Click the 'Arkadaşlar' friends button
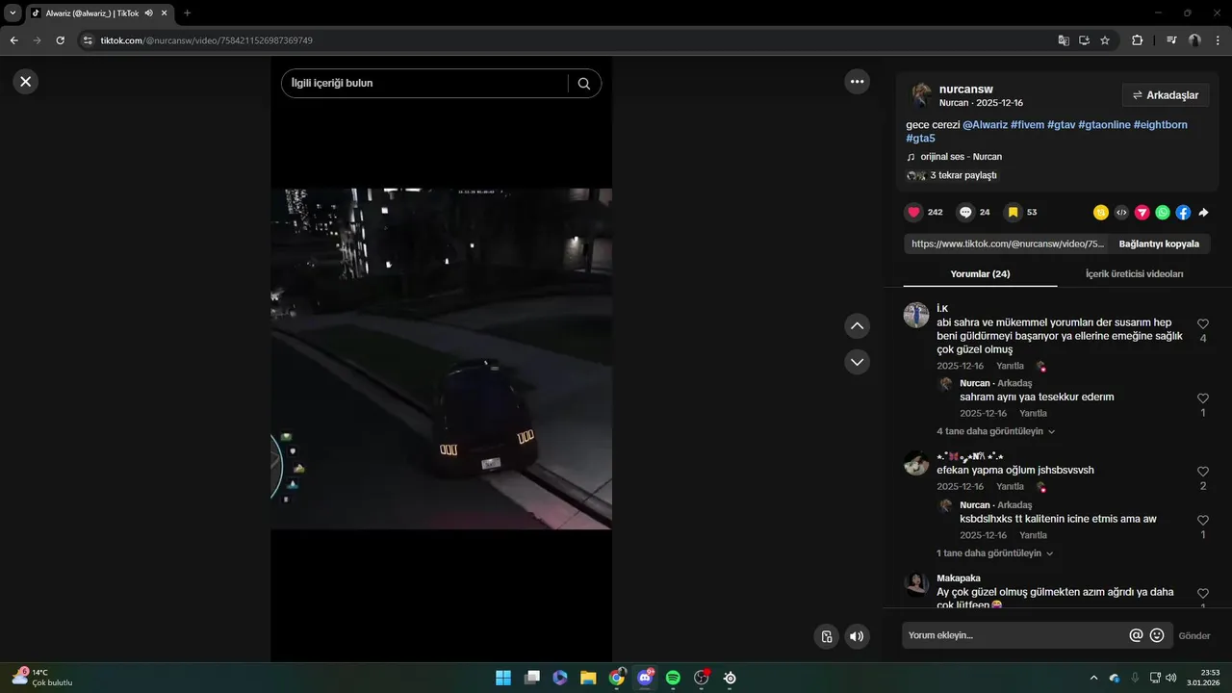 (x=1166, y=95)
